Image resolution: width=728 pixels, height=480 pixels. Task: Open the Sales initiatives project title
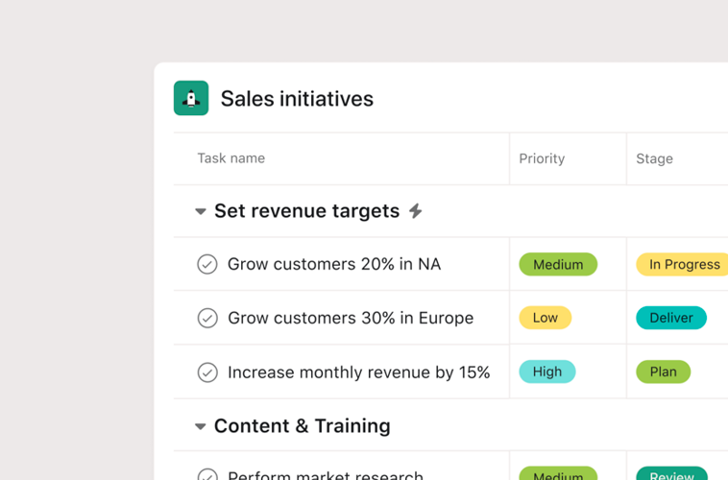coord(297,98)
